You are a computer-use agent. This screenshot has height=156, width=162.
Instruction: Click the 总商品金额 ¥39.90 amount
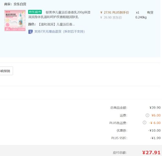click(x=155, y=108)
